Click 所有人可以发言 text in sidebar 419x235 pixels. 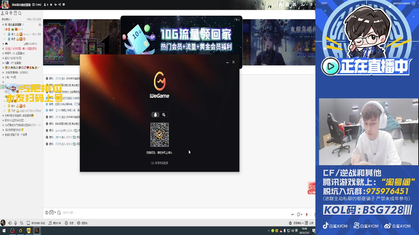(34, 20)
